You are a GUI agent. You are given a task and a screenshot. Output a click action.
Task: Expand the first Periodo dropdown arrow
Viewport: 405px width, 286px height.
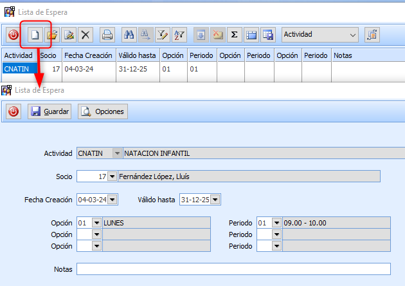click(x=276, y=223)
